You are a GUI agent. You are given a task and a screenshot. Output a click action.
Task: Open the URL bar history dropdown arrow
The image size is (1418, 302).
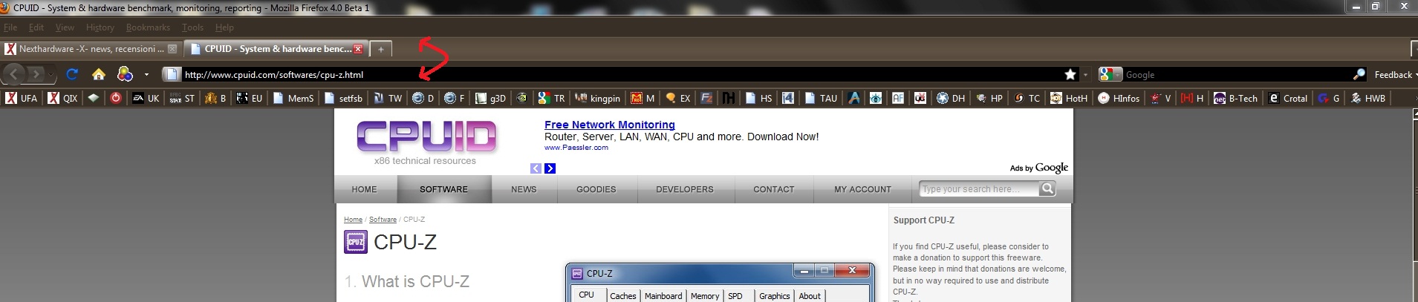pyautogui.click(x=1085, y=75)
